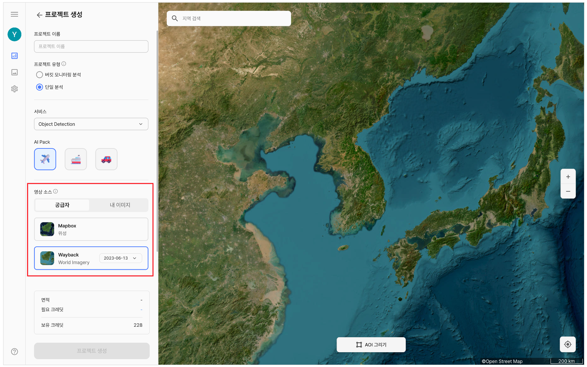Screen dimensions: 587x367
Task: Open the dashboard chart icon in sidebar
Action: tap(14, 56)
